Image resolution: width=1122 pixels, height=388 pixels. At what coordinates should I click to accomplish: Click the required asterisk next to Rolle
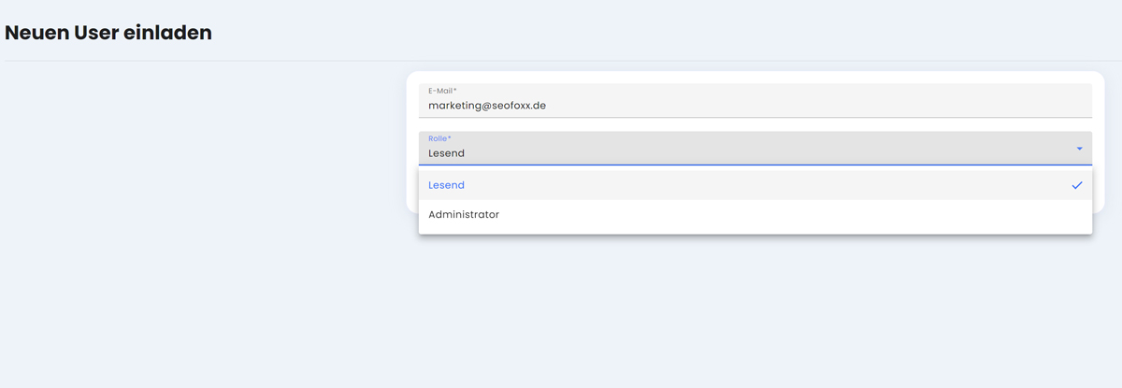pyautogui.click(x=449, y=138)
